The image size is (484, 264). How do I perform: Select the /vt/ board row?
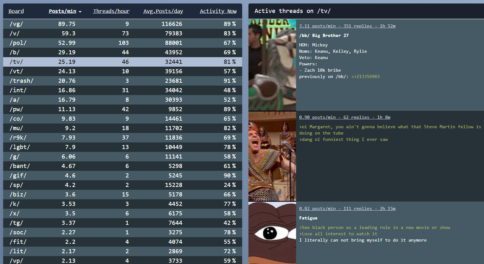pos(123,71)
